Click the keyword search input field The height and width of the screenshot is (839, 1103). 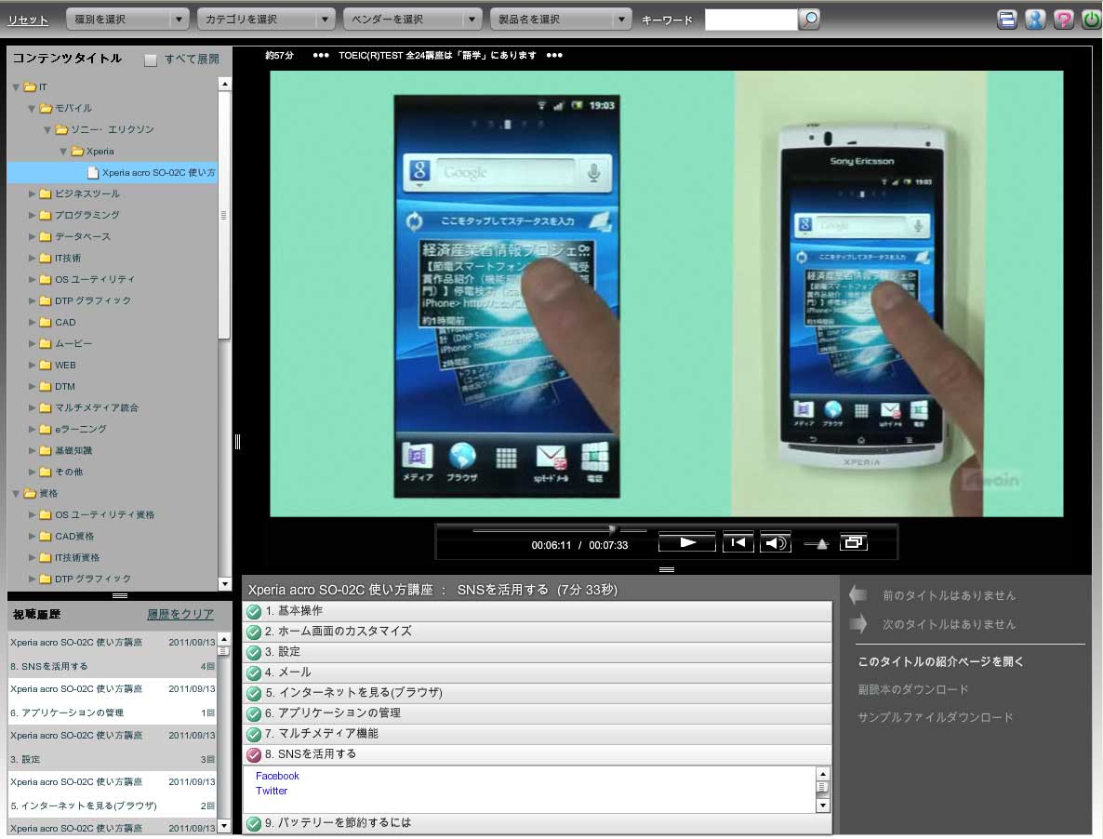[750, 20]
